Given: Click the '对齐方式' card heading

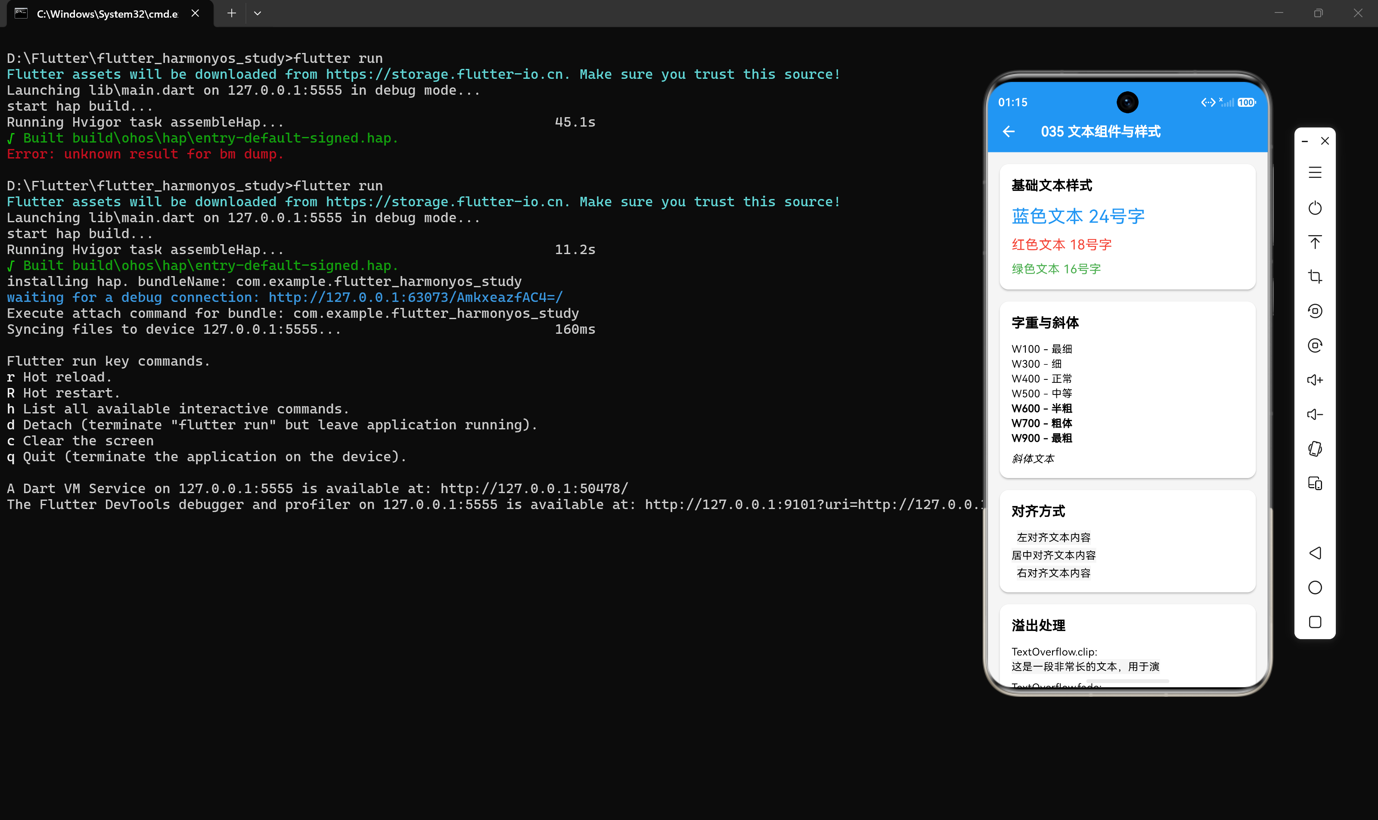Looking at the screenshot, I should (1038, 512).
